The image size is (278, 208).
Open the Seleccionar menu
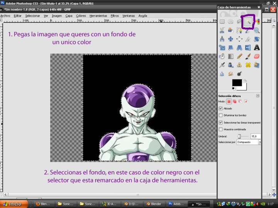[x=32, y=16]
